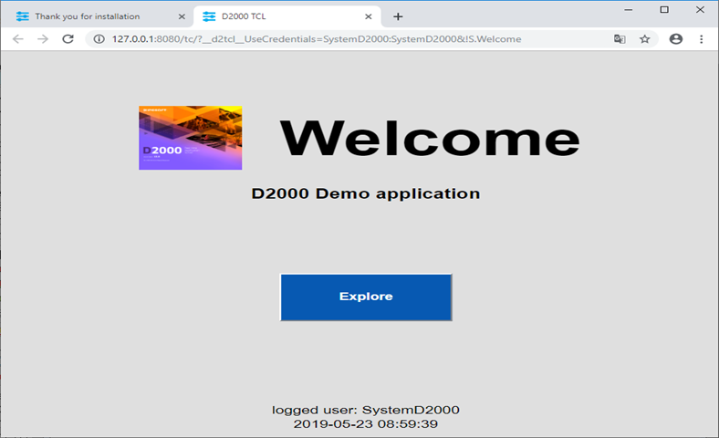Screen dimensions: 719x438
Task: Close the Thank you for installation tab
Action: [x=181, y=16]
